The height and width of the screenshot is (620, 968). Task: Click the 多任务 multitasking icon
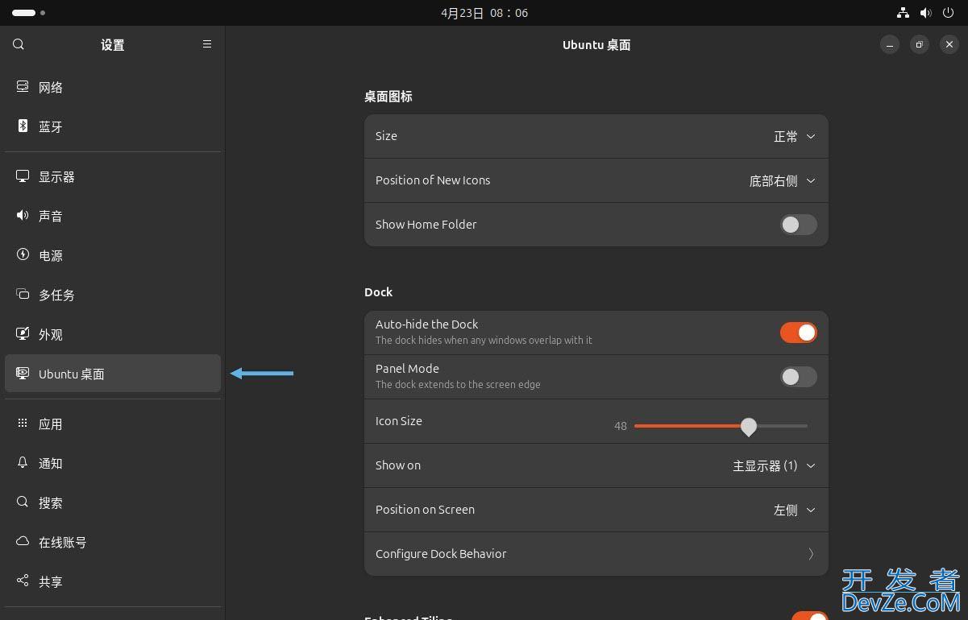tap(23, 295)
